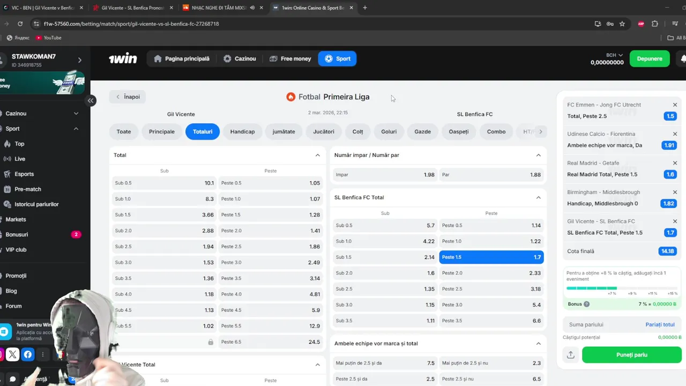Open the X (Twitter) social icon
Image resolution: width=686 pixels, height=386 pixels.
click(x=13, y=354)
